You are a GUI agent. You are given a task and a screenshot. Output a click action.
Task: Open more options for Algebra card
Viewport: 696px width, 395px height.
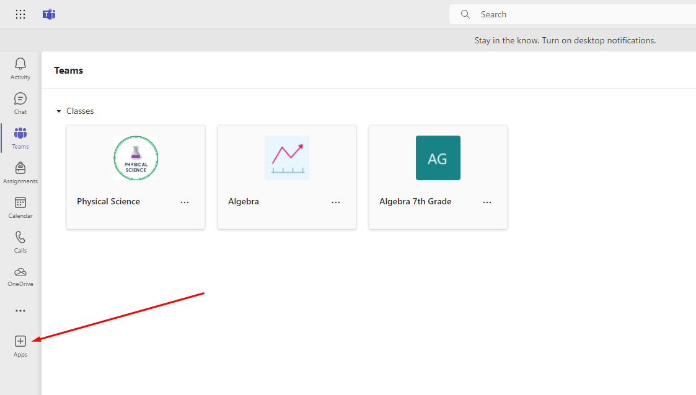click(336, 202)
